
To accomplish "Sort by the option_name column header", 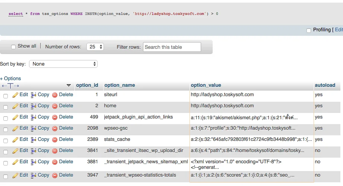I will pos(120,85).
